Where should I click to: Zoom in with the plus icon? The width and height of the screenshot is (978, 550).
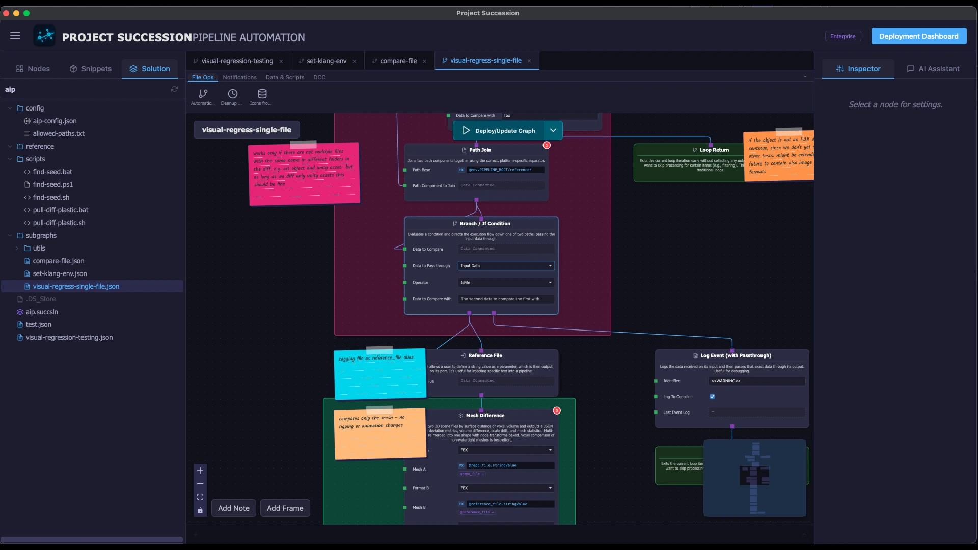click(200, 471)
